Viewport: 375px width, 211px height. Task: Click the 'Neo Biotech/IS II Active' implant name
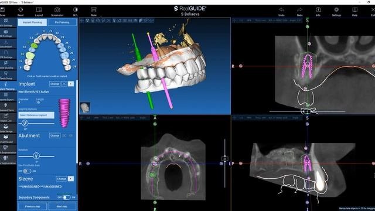(34, 91)
